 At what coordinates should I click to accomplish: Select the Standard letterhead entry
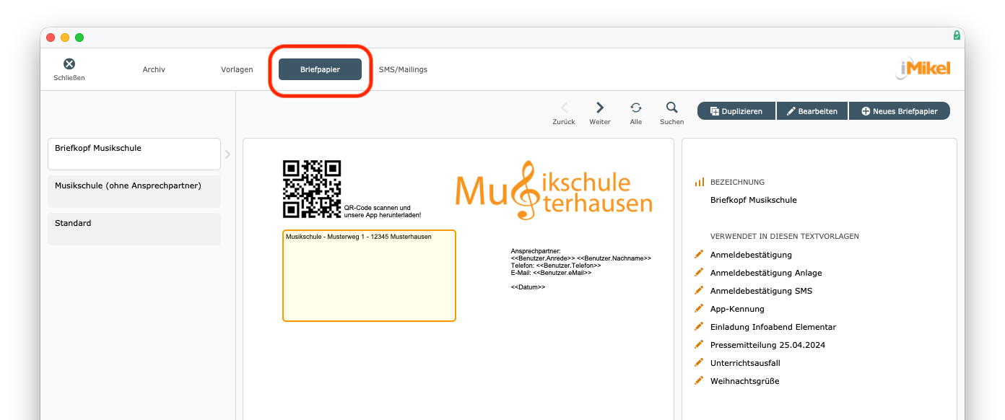(x=134, y=229)
